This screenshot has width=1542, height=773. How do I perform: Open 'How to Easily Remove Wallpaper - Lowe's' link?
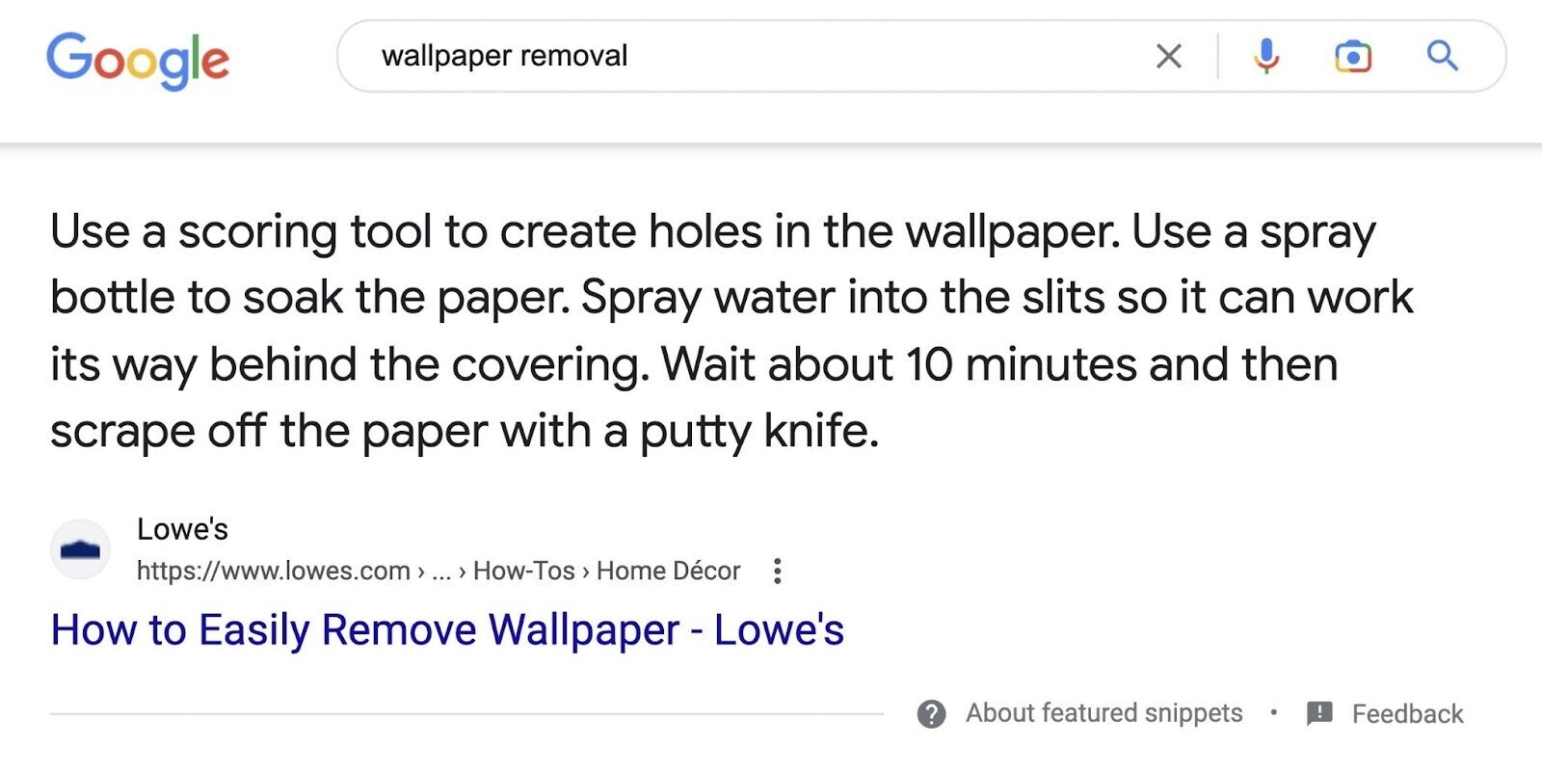coord(447,630)
